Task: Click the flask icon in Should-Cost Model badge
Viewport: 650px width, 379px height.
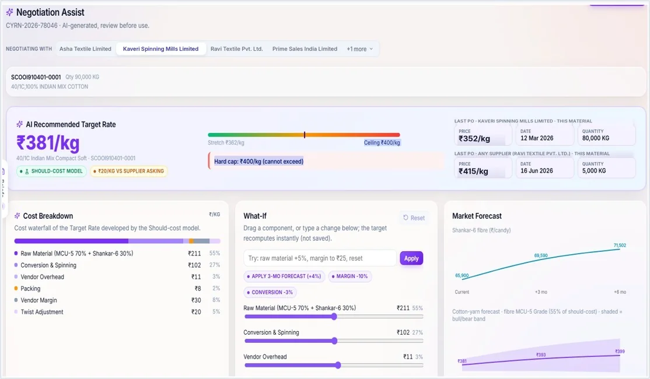Action: tap(27, 171)
